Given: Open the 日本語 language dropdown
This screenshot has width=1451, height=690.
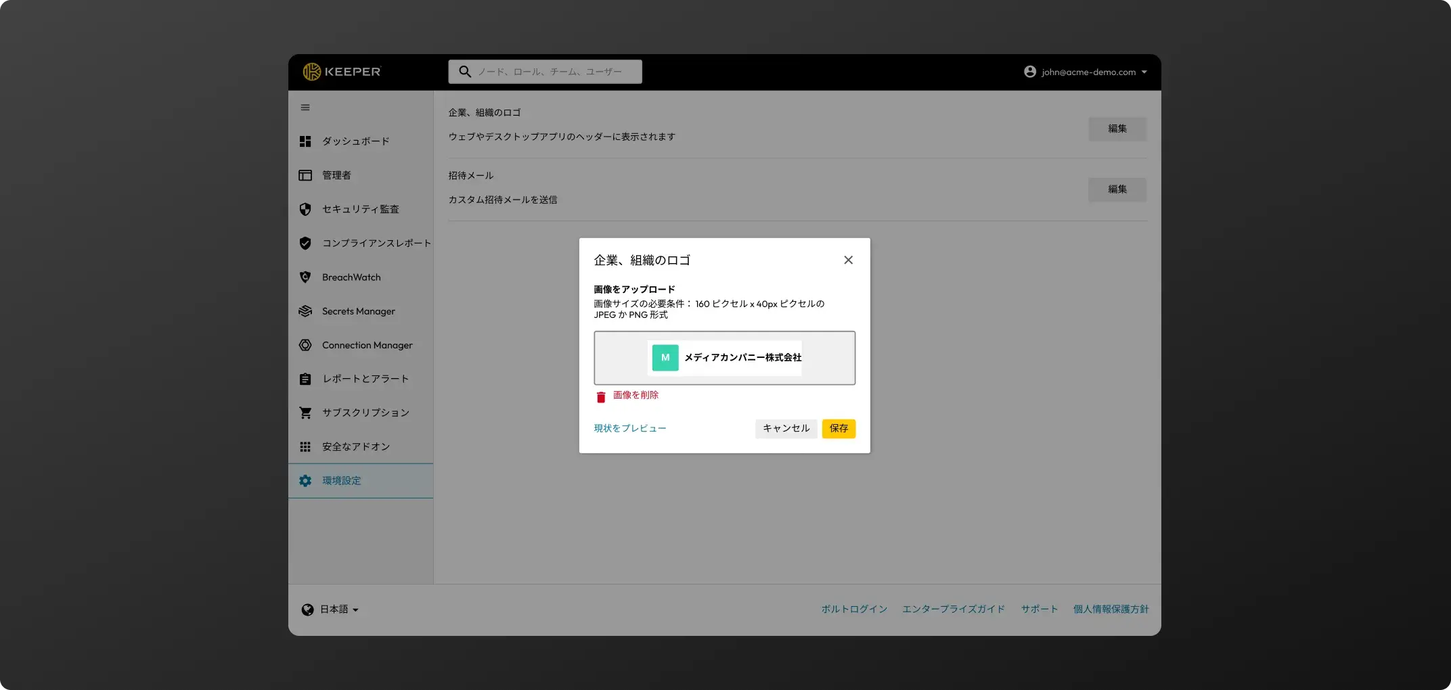Looking at the screenshot, I should pyautogui.click(x=339, y=609).
